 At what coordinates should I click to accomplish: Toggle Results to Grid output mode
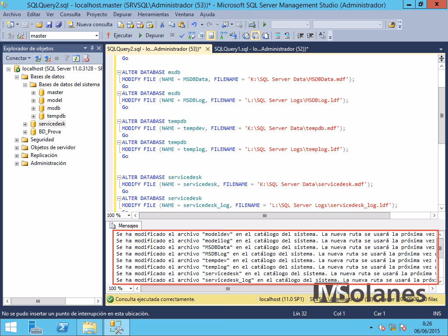255,36
